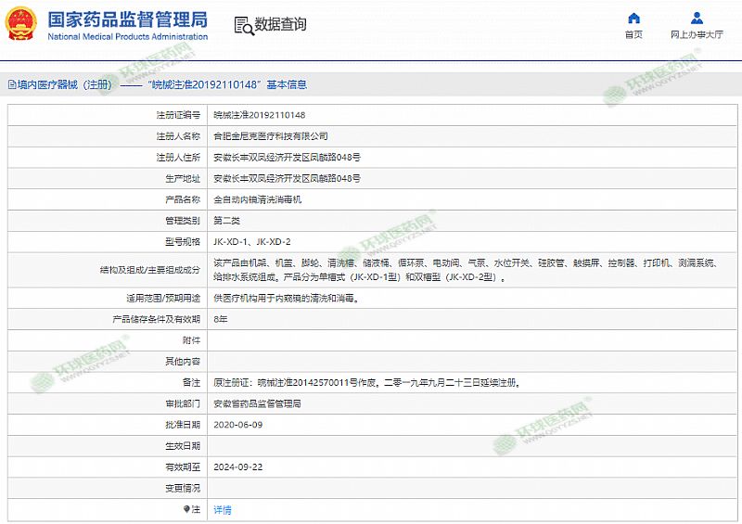Click the 数据查询 magnifier document icon
The image size is (742, 524).
coord(242,25)
